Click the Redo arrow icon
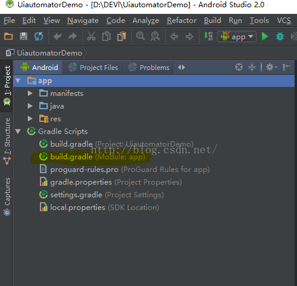Image resolution: width=297 pixels, height=286 pixels. pos(73,36)
